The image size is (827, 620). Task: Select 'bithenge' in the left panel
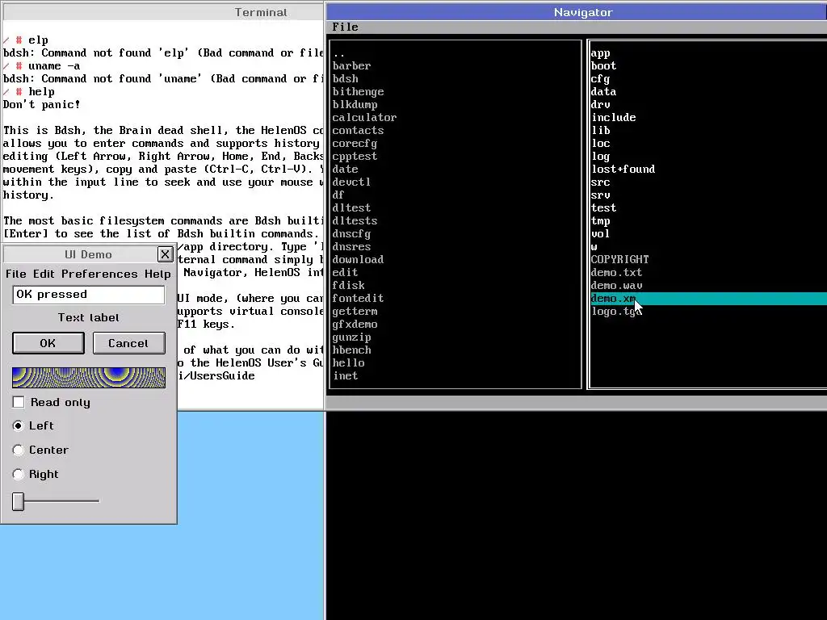pos(455,92)
